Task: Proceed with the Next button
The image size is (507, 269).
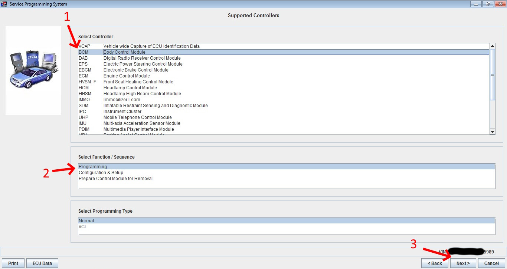Action: 463,263
